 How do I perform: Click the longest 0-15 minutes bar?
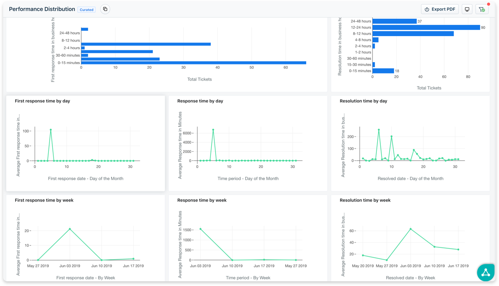193,62
